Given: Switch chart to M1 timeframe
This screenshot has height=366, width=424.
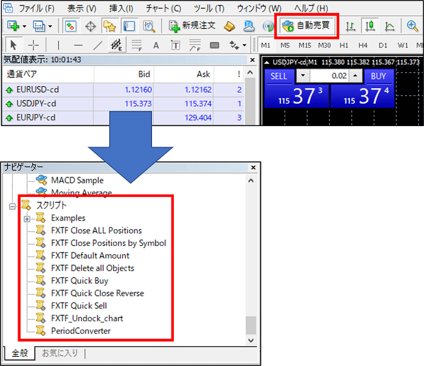Looking at the screenshot, I should (x=265, y=45).
